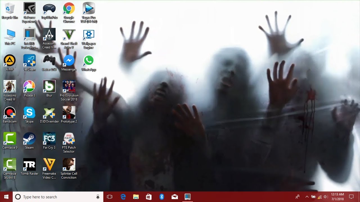Click the Bluetooth taskbar icon

[x=162, y=197]
